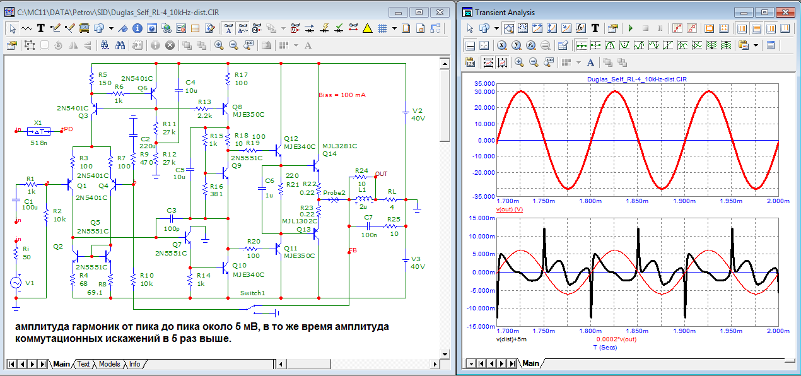The height and width of the screenshot is (376, 801).
Task: Run analysis with green play button
Action: click(x=630, y=28)
